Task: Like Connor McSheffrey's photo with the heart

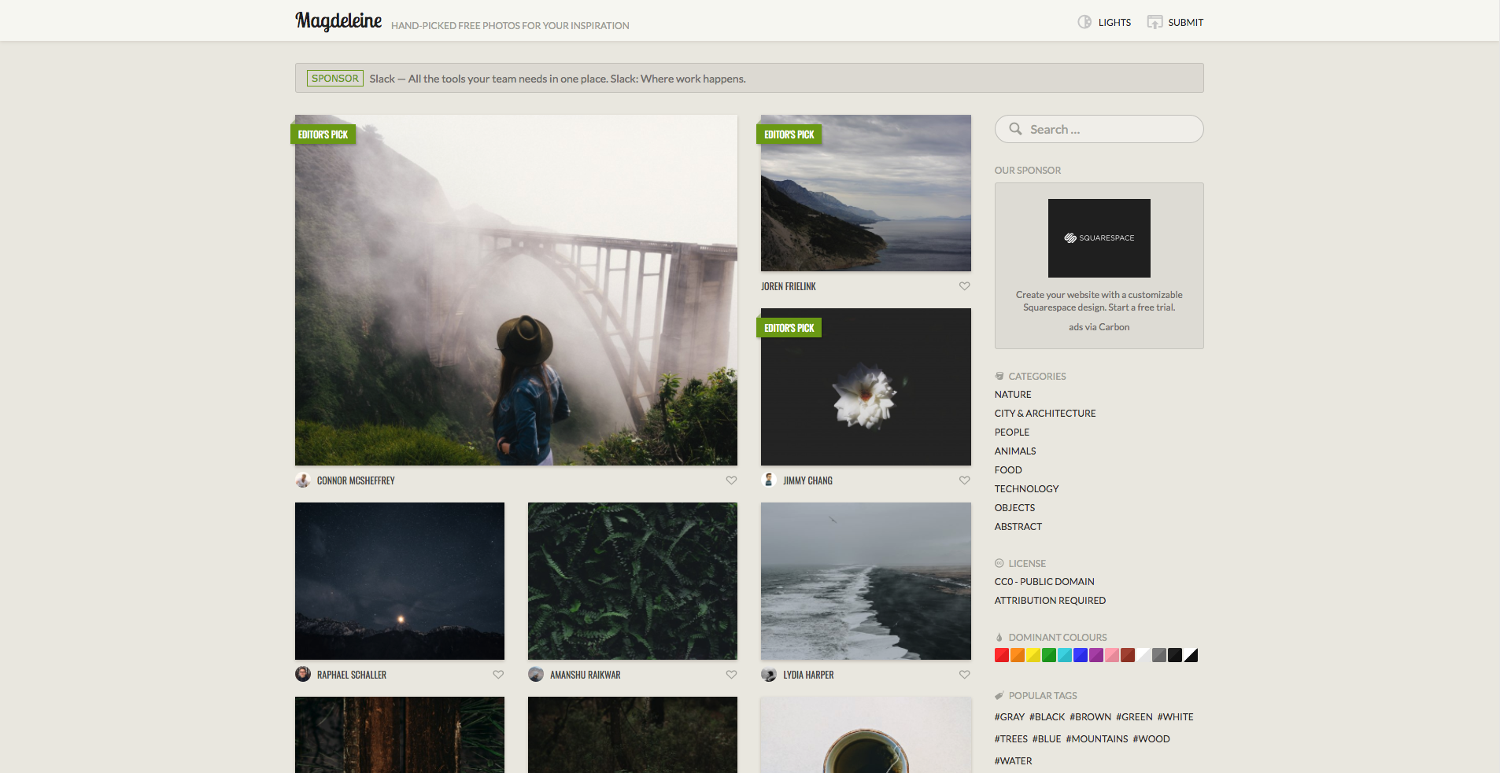Action: [x=731, y=480]
